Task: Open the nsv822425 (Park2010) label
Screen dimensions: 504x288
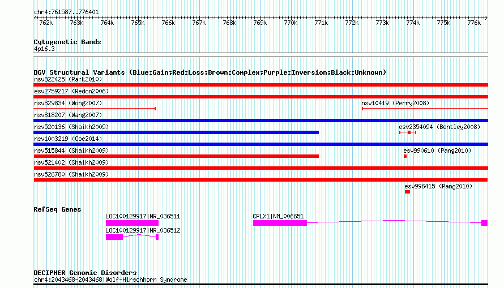Action: click(68, 79)
